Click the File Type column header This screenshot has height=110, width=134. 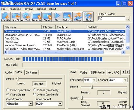tap(71, 27)
